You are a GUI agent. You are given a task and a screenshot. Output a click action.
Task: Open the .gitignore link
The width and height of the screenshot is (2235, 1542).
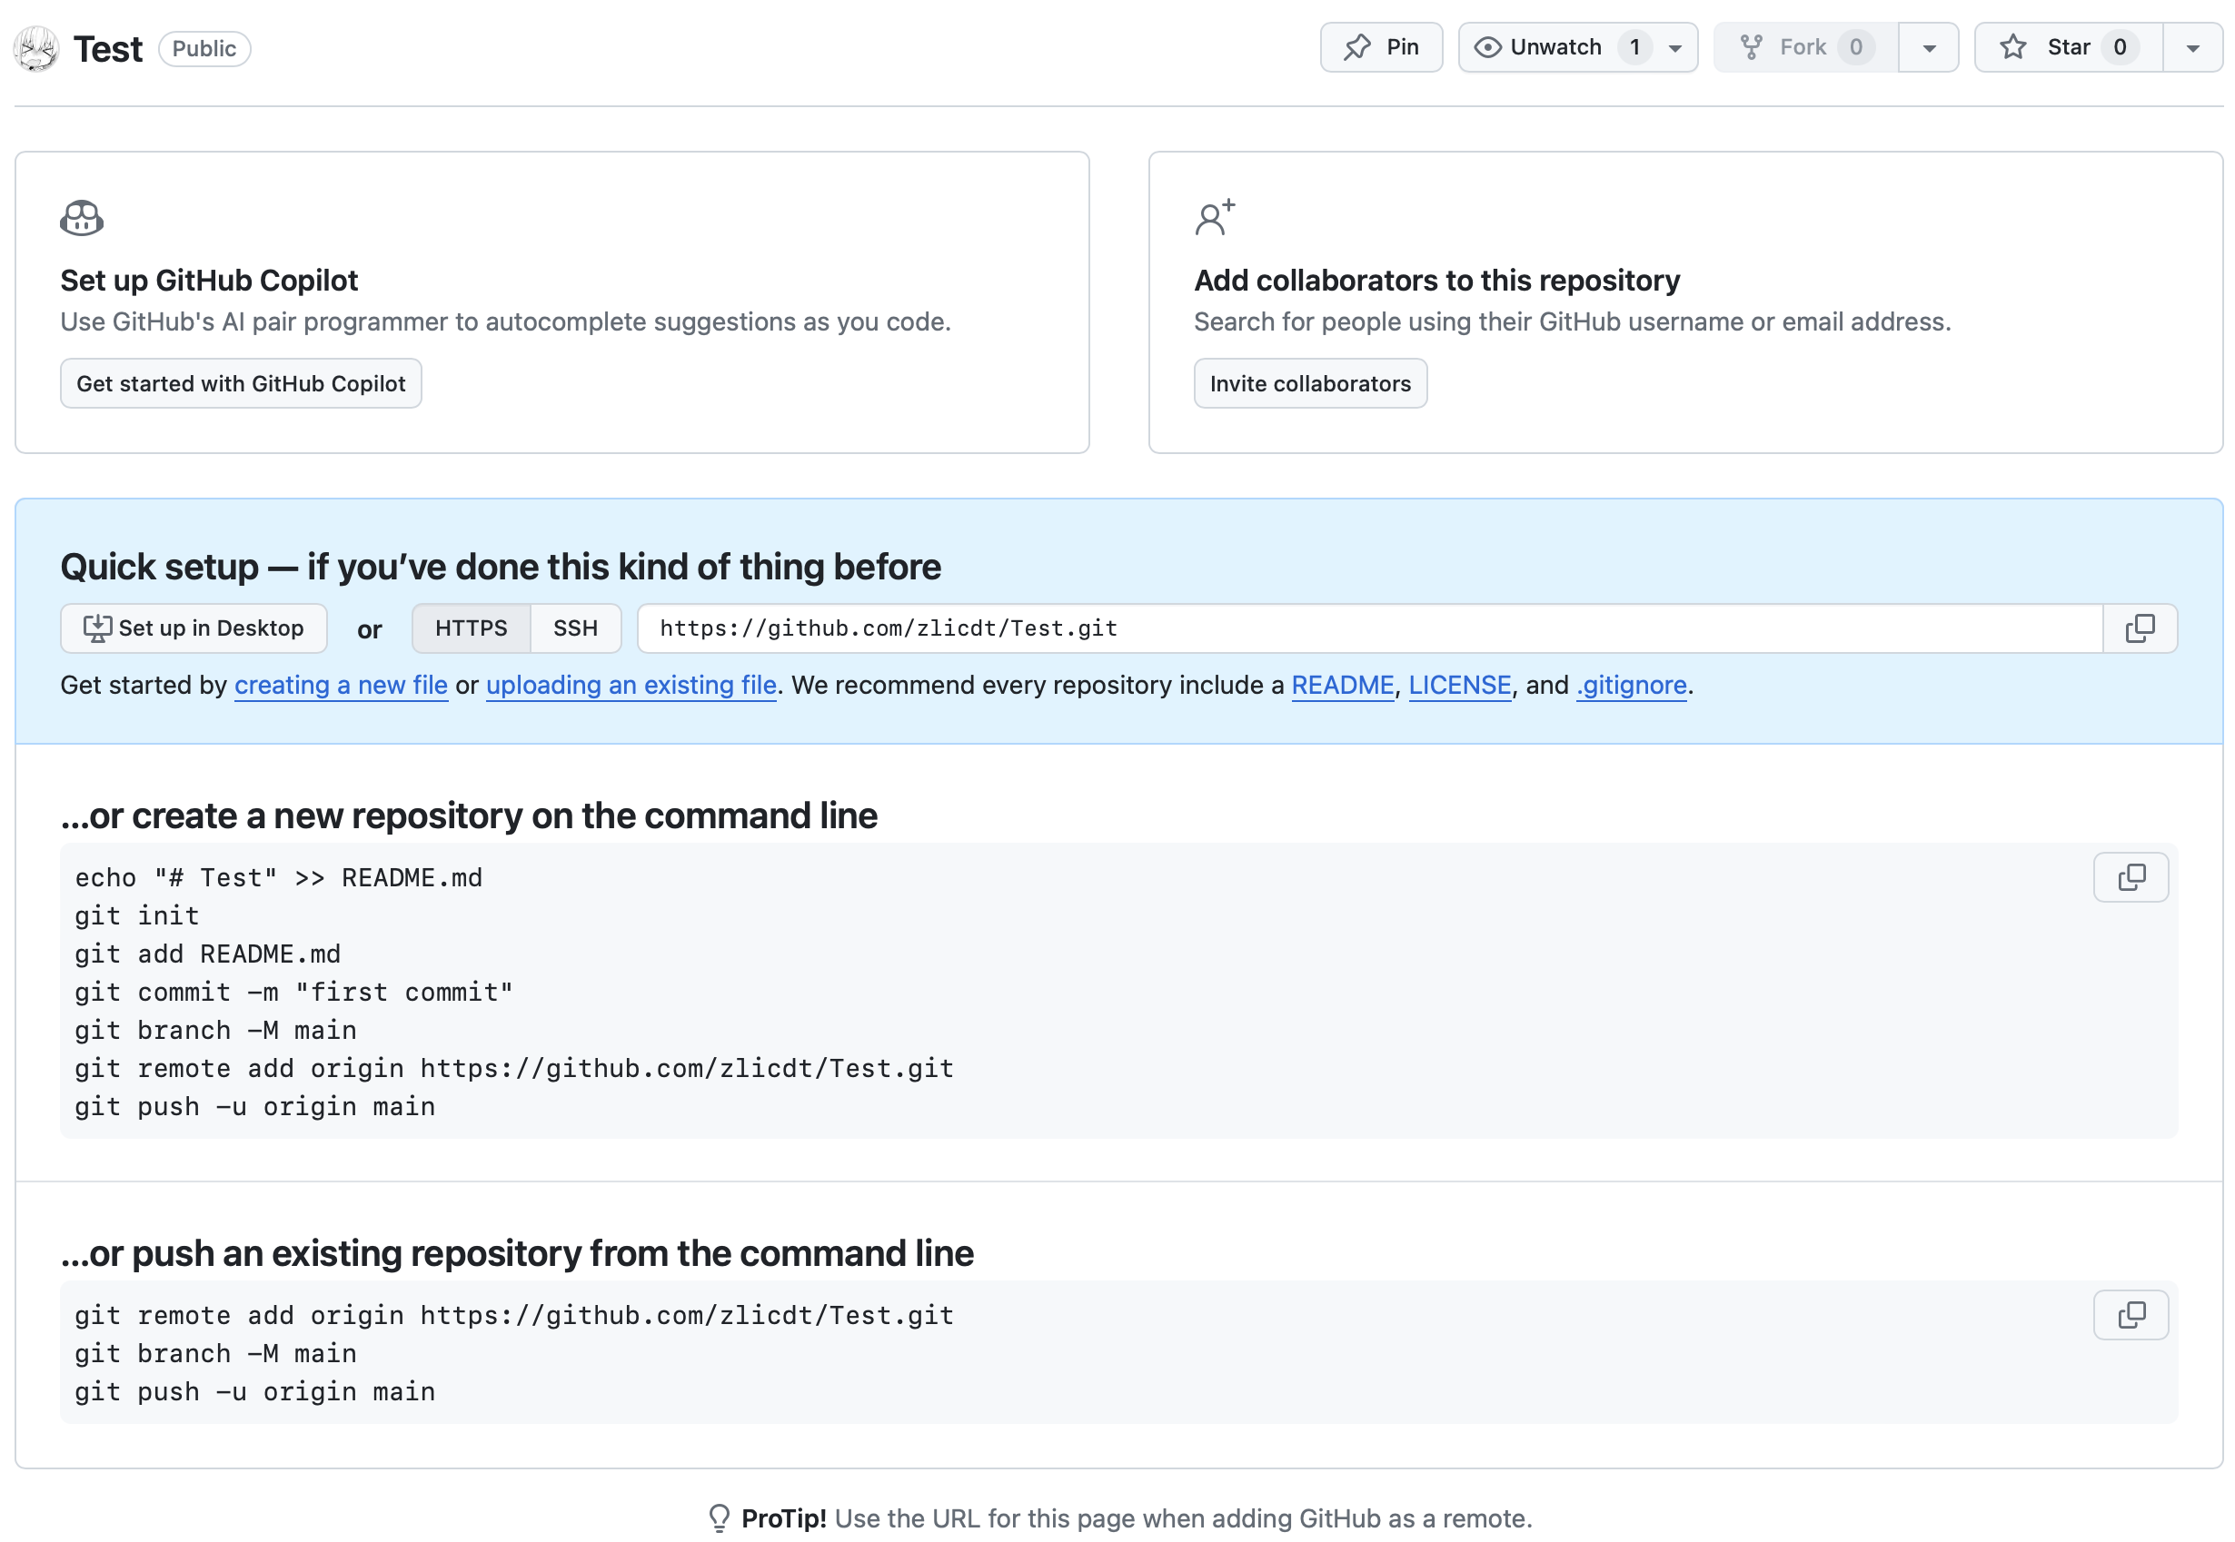click(1631, 685)
